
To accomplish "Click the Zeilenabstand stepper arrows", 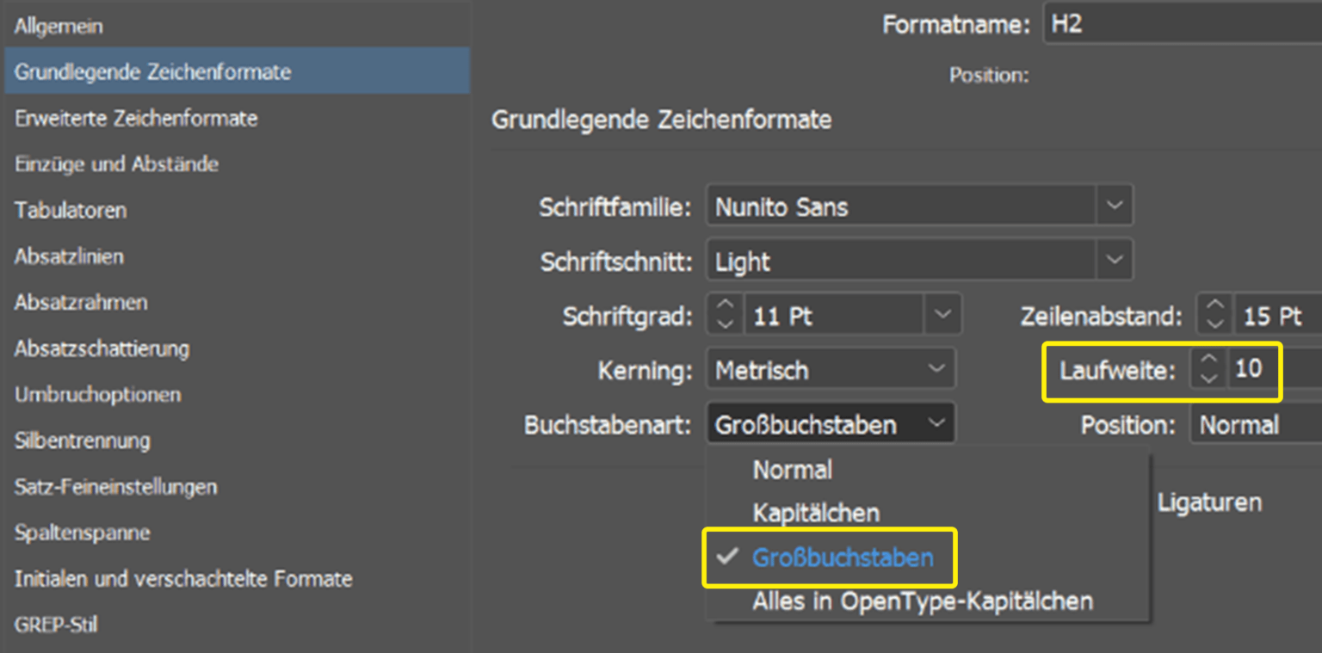I will coord(1214,316).
